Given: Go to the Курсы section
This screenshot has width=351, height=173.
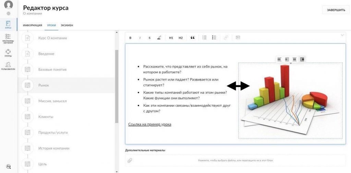Looking at the screenshot, I should (8, 25).
